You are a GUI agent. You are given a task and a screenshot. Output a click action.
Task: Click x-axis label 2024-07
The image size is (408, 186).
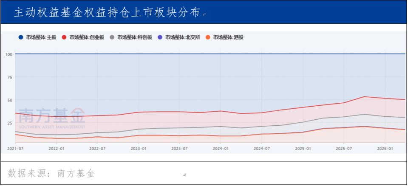pos(262,148)
